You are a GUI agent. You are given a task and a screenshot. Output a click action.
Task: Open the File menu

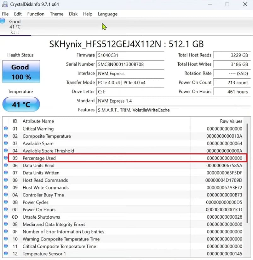[5, 14]
